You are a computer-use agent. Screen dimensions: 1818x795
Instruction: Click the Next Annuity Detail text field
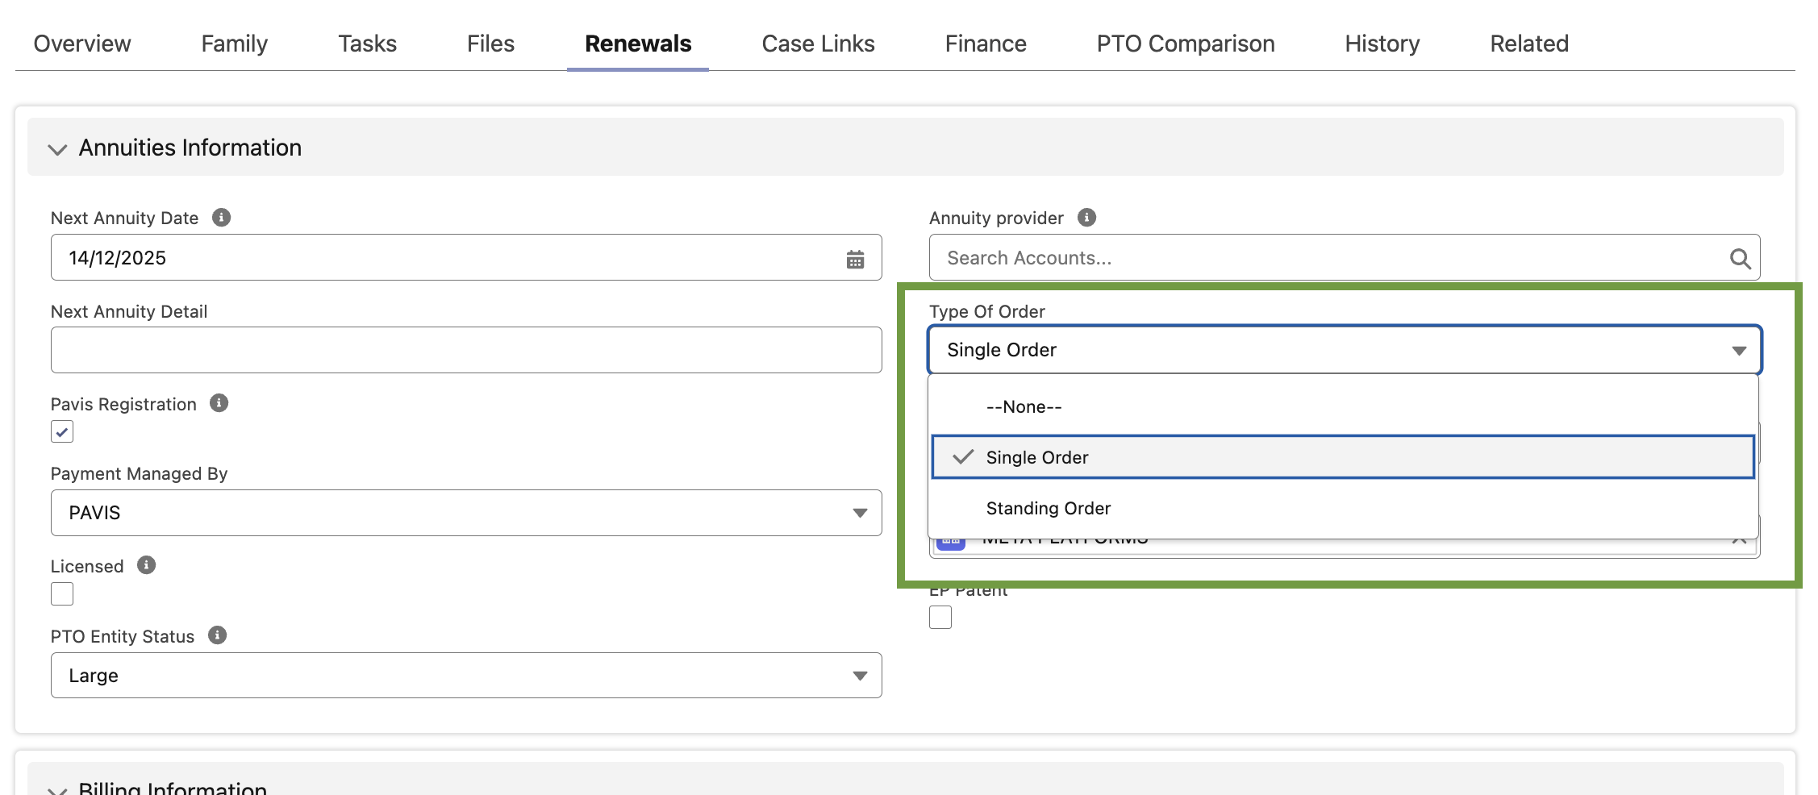coord(465,350)
